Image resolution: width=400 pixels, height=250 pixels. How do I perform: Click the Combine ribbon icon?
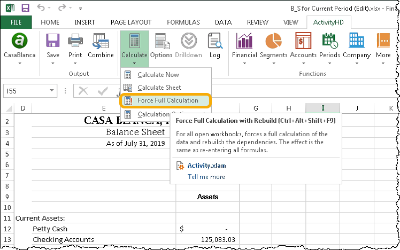pyautogui.click(x=101, y=41)
